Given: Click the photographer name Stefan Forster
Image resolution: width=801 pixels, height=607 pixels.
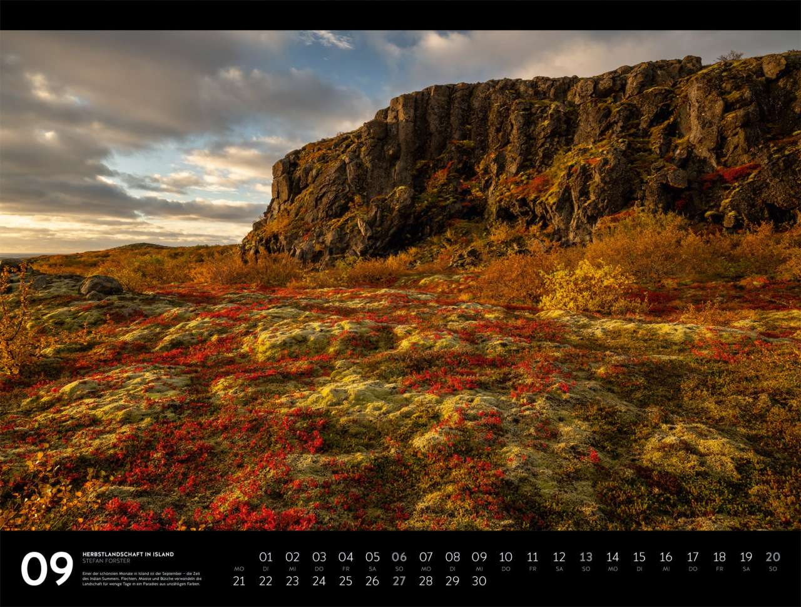Looking at the screenshot, I should 106,561.
